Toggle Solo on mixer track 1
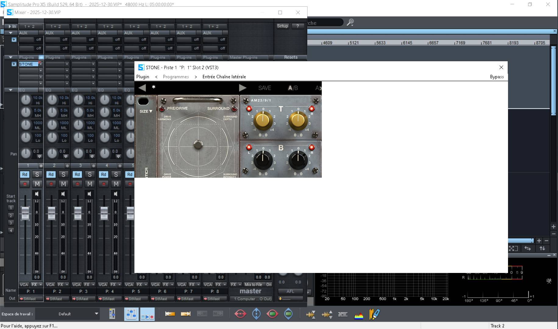Screen dimensions: 558x329 coord(37,175)
